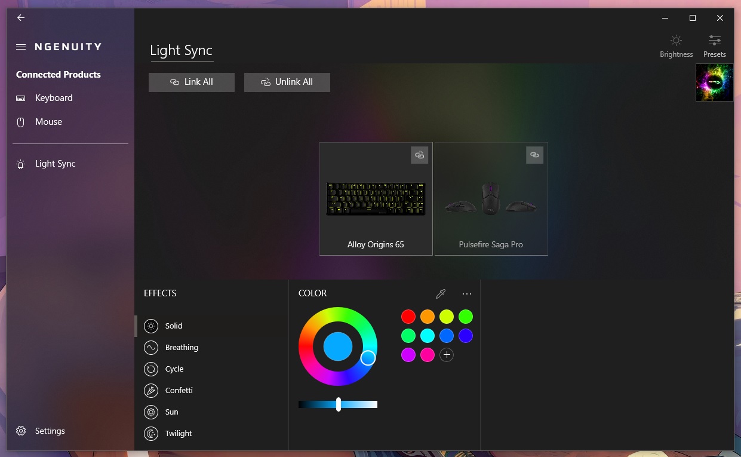Select the rainbow preset thumbnail
Viewport: 741px width, 457px height.
[x=714, y=82]
